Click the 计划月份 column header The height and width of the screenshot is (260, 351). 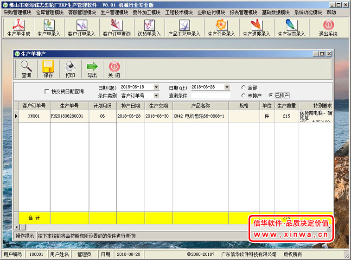click(x=102, y=106)
